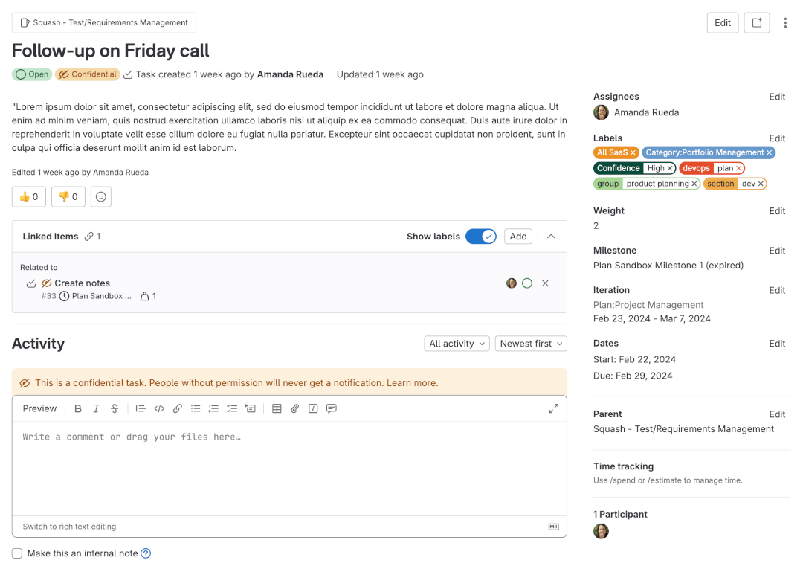Open the Newest first sort dropdown
Screen dimensions: 803x563
pyautogui.click(x=531, y=343)
